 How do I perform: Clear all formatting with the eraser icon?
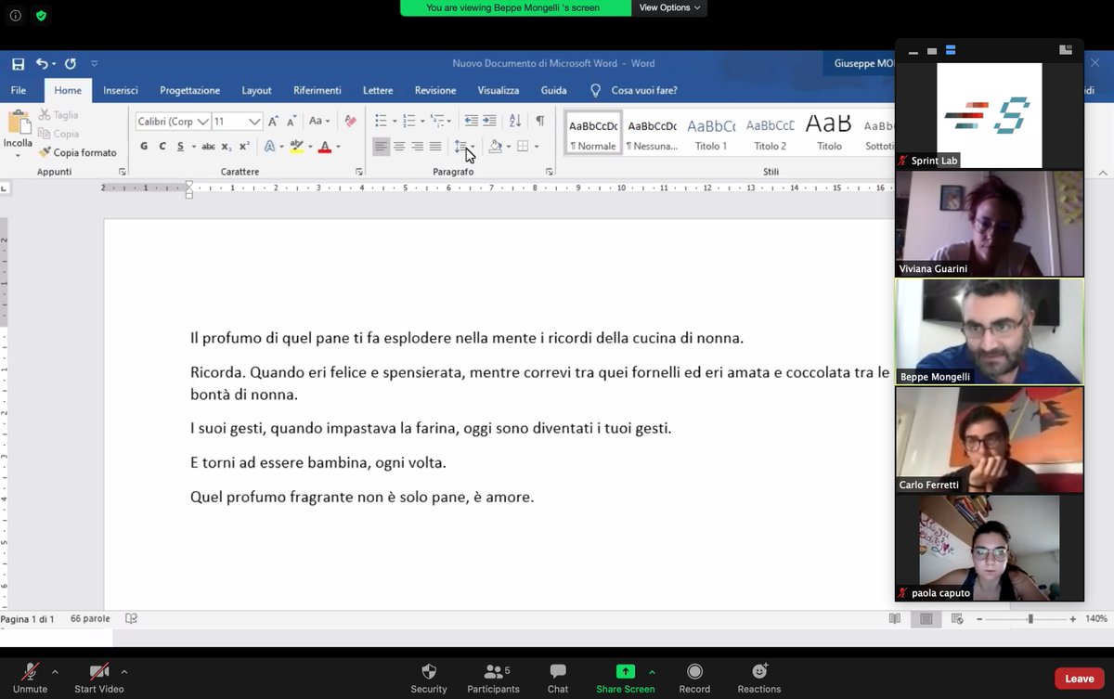pos(350,122)
